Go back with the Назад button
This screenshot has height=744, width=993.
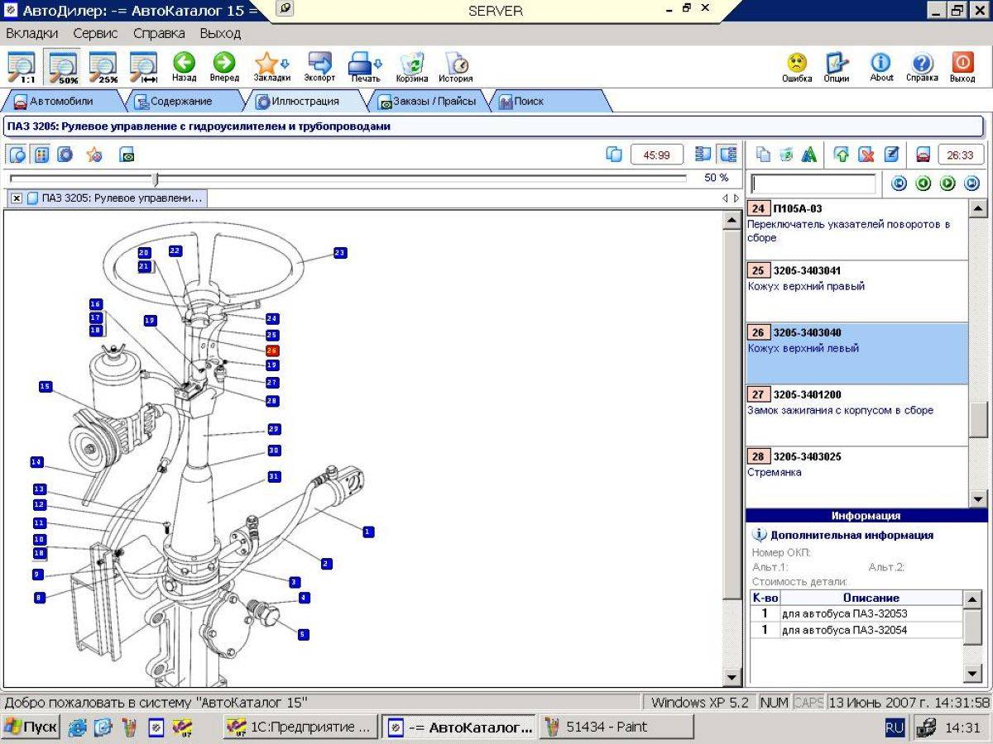(184, 67)
